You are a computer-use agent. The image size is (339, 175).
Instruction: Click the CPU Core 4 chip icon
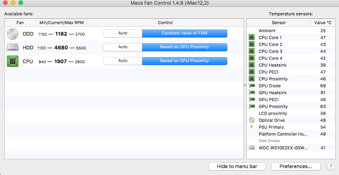[x=251, y=58]
